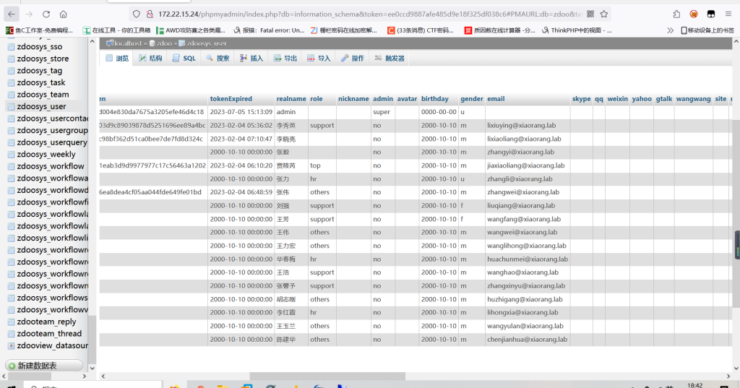Screen dimensions: 740x388
Task: Click the address bar URL field
Action: (361, 14)
